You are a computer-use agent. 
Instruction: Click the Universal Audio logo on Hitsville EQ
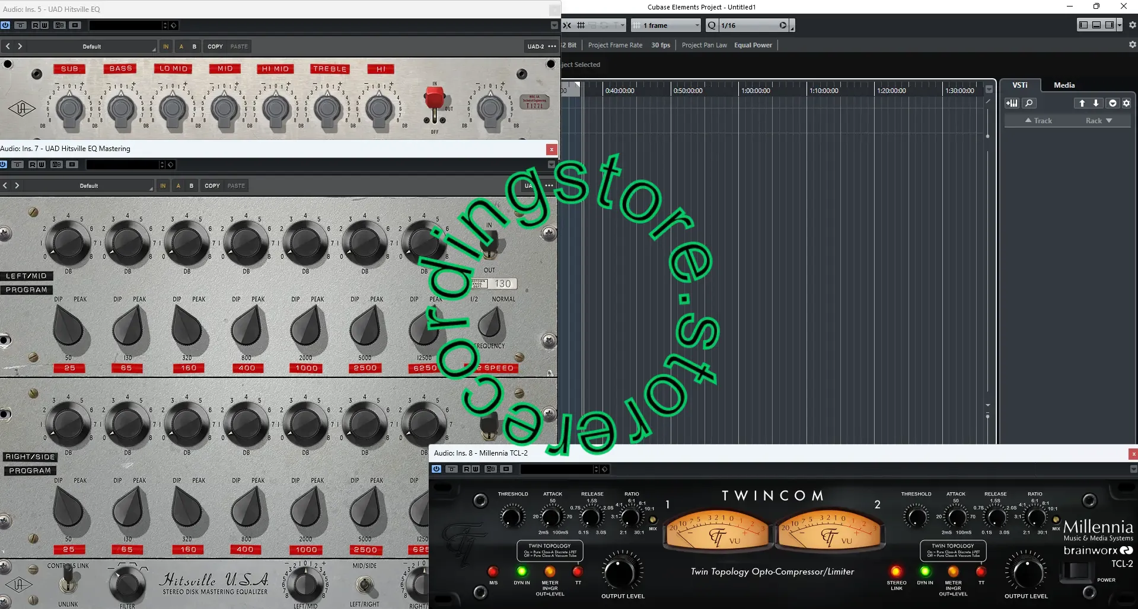coord(22,108)
